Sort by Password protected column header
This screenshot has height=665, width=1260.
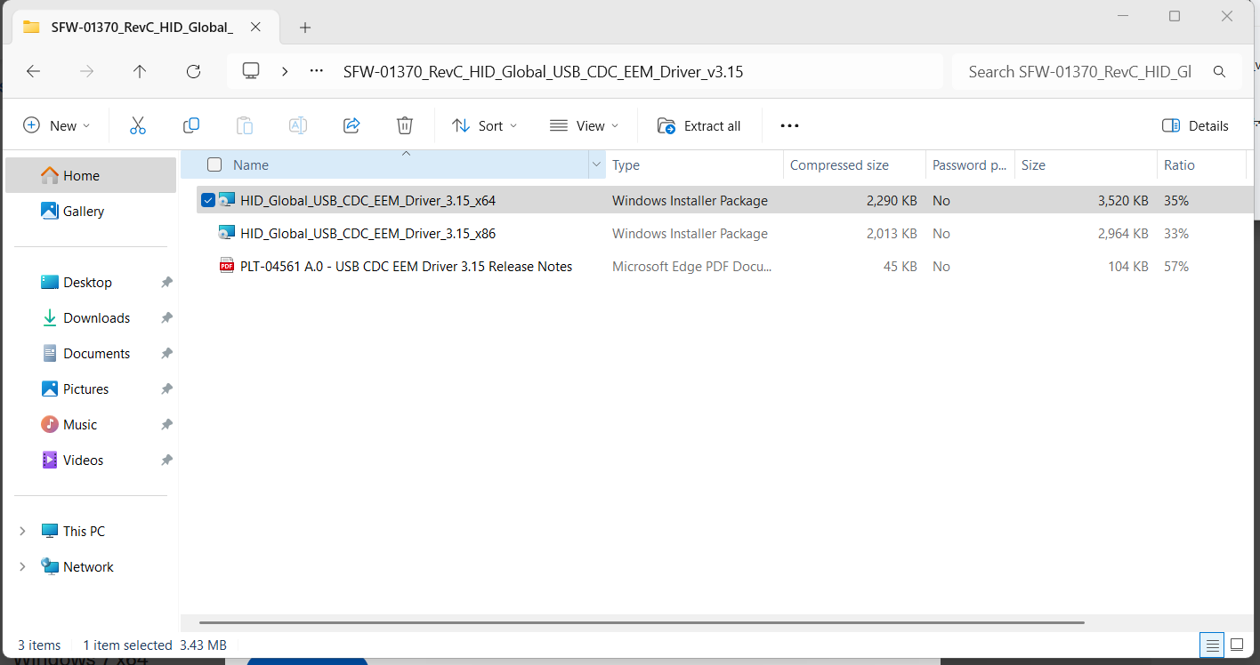click(970, 165)
